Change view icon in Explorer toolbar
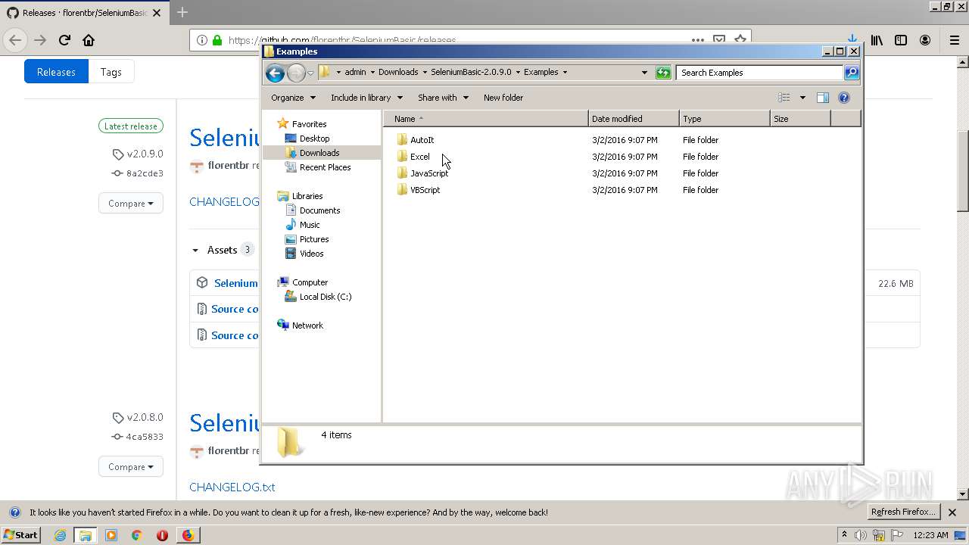Screen dimensions: 969x545 pyautogui.click(x=784, y=98)
